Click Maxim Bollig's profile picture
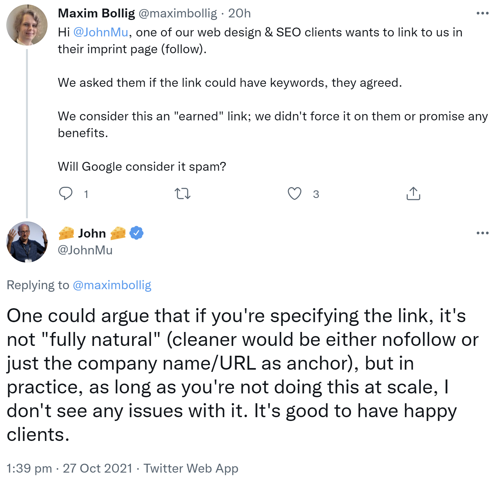The image size is (496, 484). coord(27,25)
